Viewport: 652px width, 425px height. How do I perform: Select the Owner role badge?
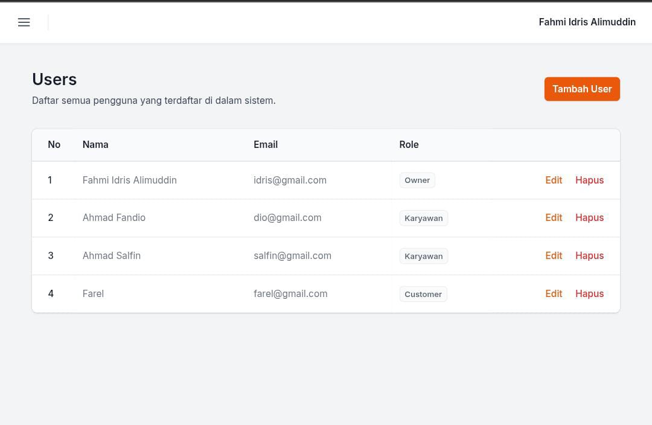tap(417, 180)
